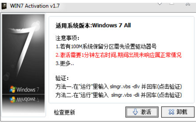Click the 100M系统保留分区 note line

(x=106, y=47)
